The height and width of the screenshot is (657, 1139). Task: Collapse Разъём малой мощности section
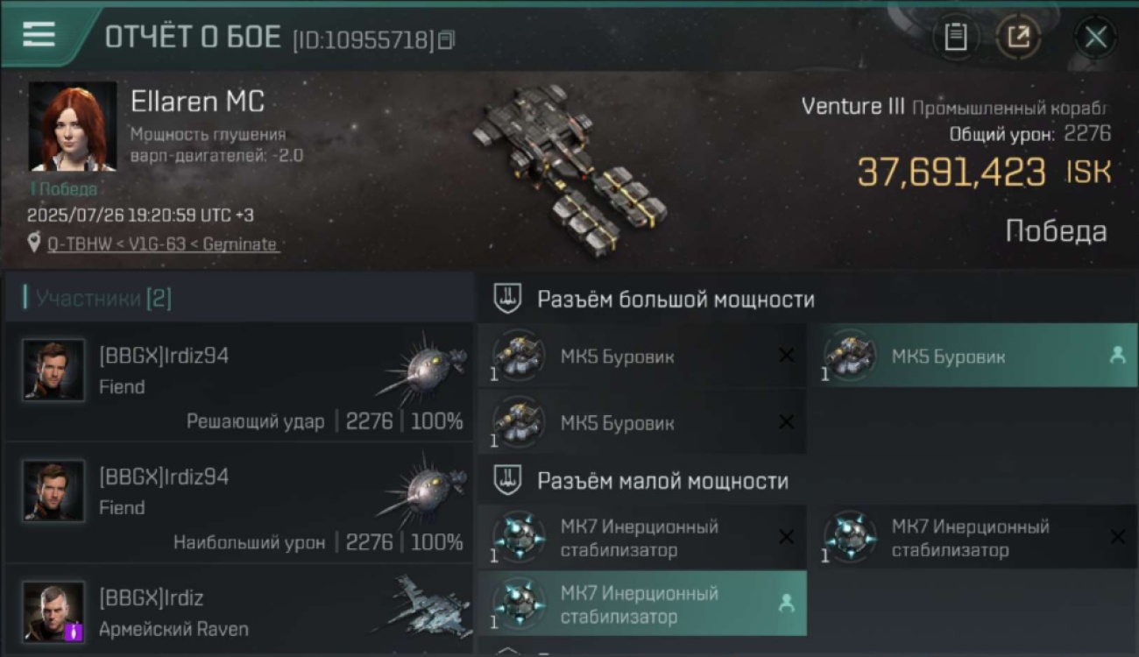(808, 481)
